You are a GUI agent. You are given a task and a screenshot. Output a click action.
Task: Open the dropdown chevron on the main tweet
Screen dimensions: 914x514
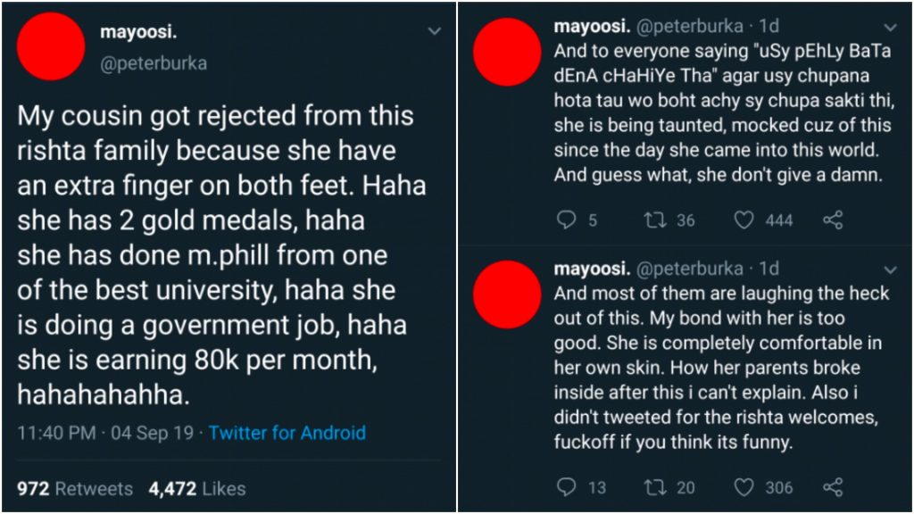tap(435, 31)
